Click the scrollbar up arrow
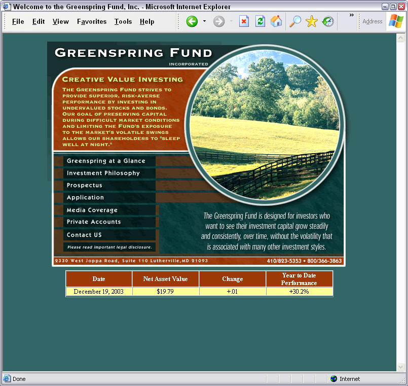Viewport: 408px width, 386px height. [400, 38]
